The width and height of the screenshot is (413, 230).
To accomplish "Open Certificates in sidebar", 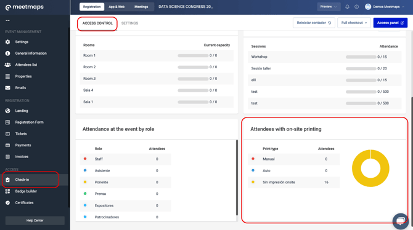I will (24, 203).
